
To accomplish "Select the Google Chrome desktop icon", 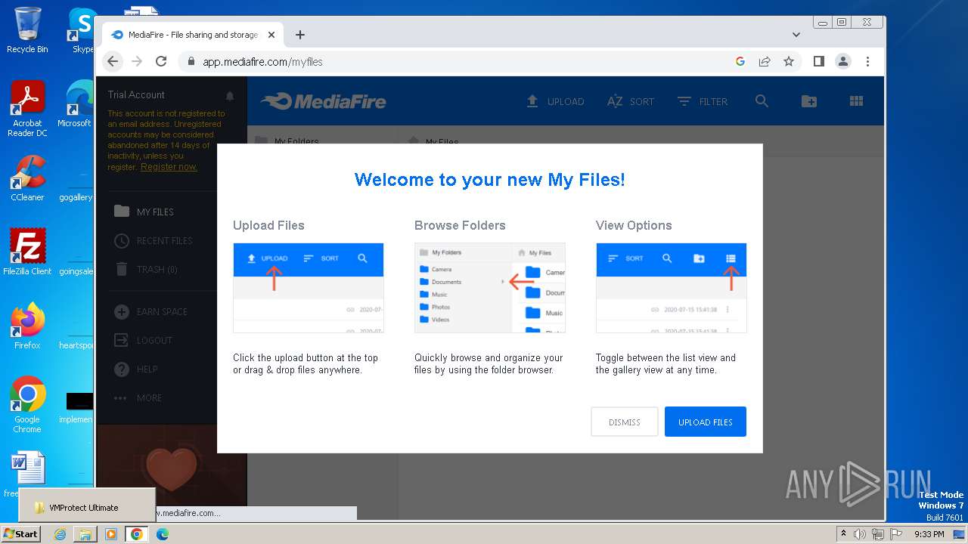I will pos(27,405).
